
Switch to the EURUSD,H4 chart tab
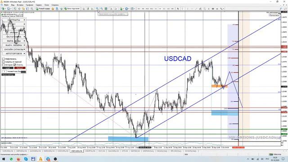[x=8, y=151]
